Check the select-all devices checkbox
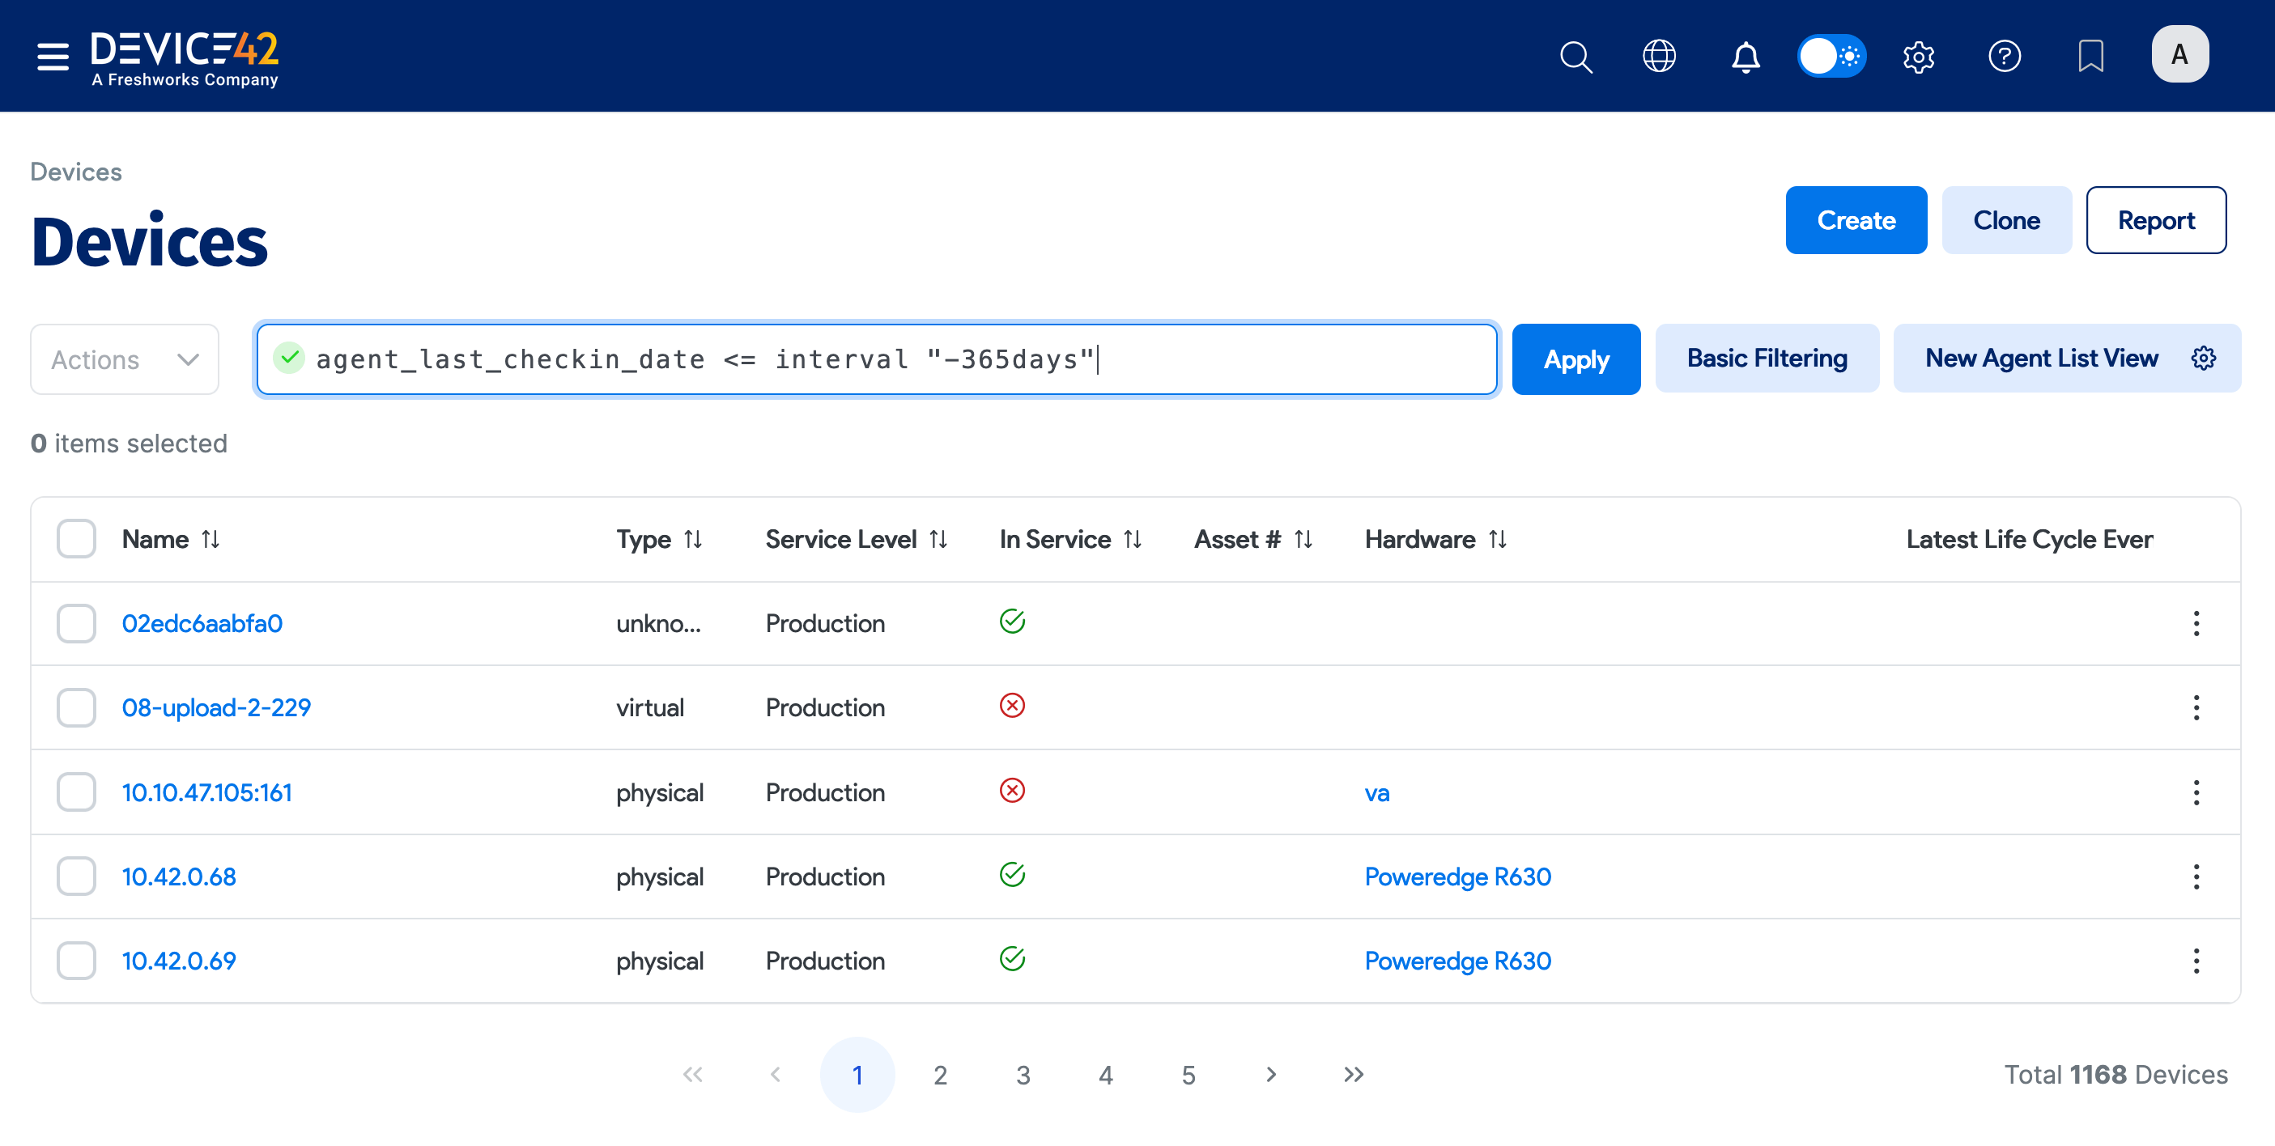Viewport: 2275px width, 1146px height. [76, 538]
